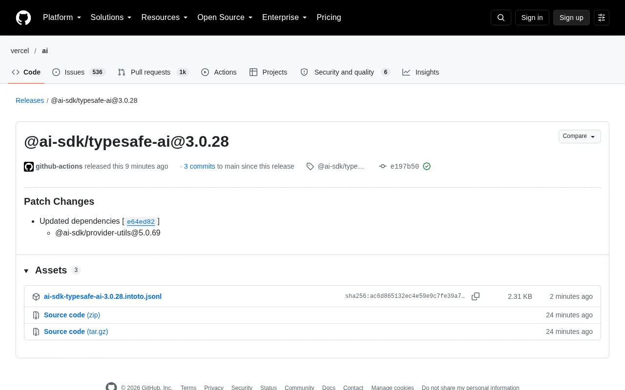Open the e64ed82 dependency commit
This screenshot has height=390, width=625.
click(141, 222)
